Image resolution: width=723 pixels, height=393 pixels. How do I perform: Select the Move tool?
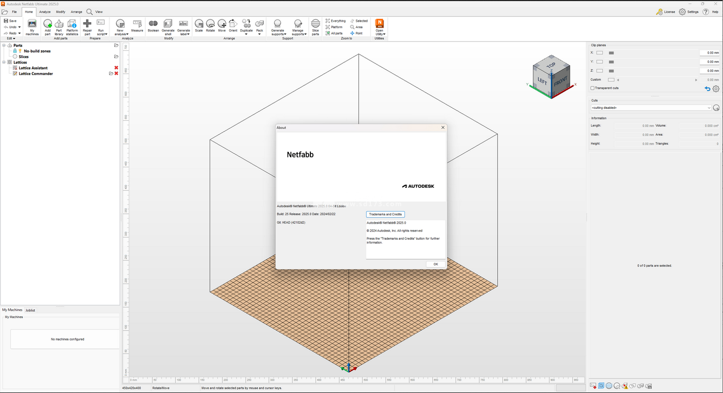click(222, 26)
